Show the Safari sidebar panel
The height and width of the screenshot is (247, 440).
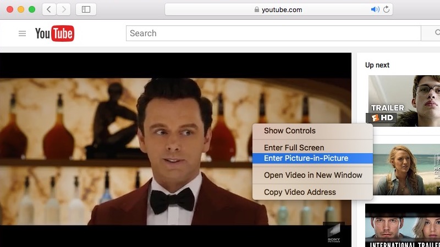[86, 9]
